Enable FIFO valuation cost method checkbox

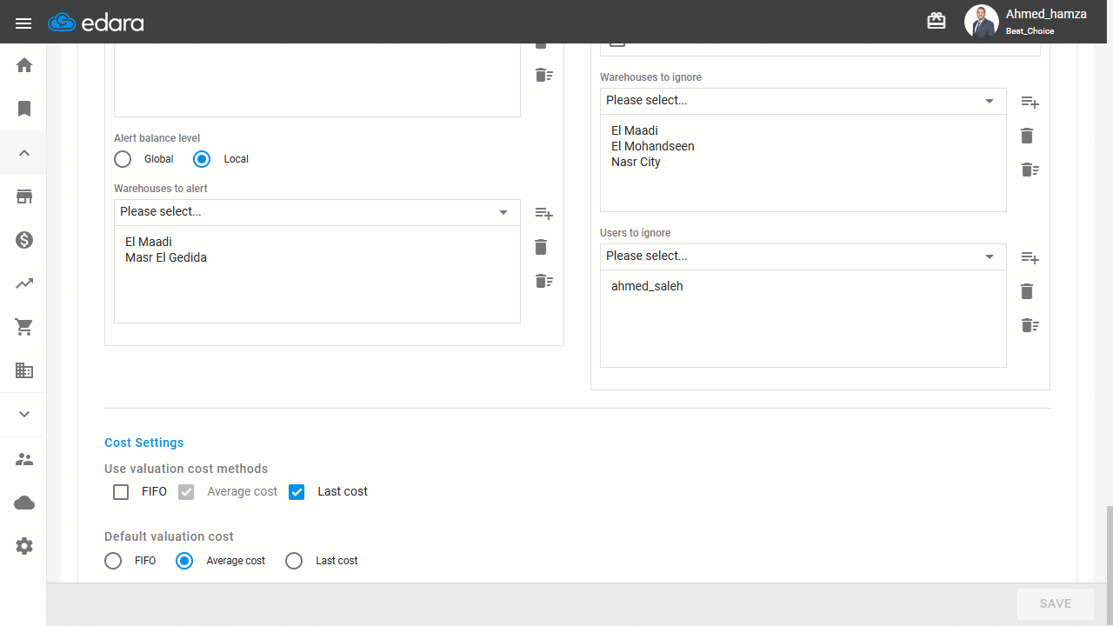[121, 492]
